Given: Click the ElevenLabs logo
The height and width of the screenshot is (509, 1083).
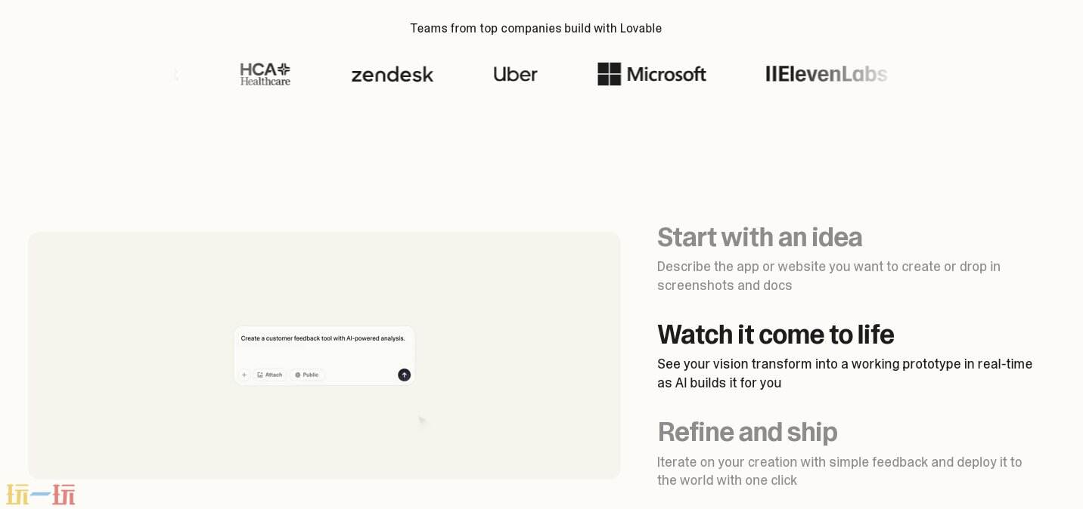Looking at the screenshot, I should click(826, 74).
